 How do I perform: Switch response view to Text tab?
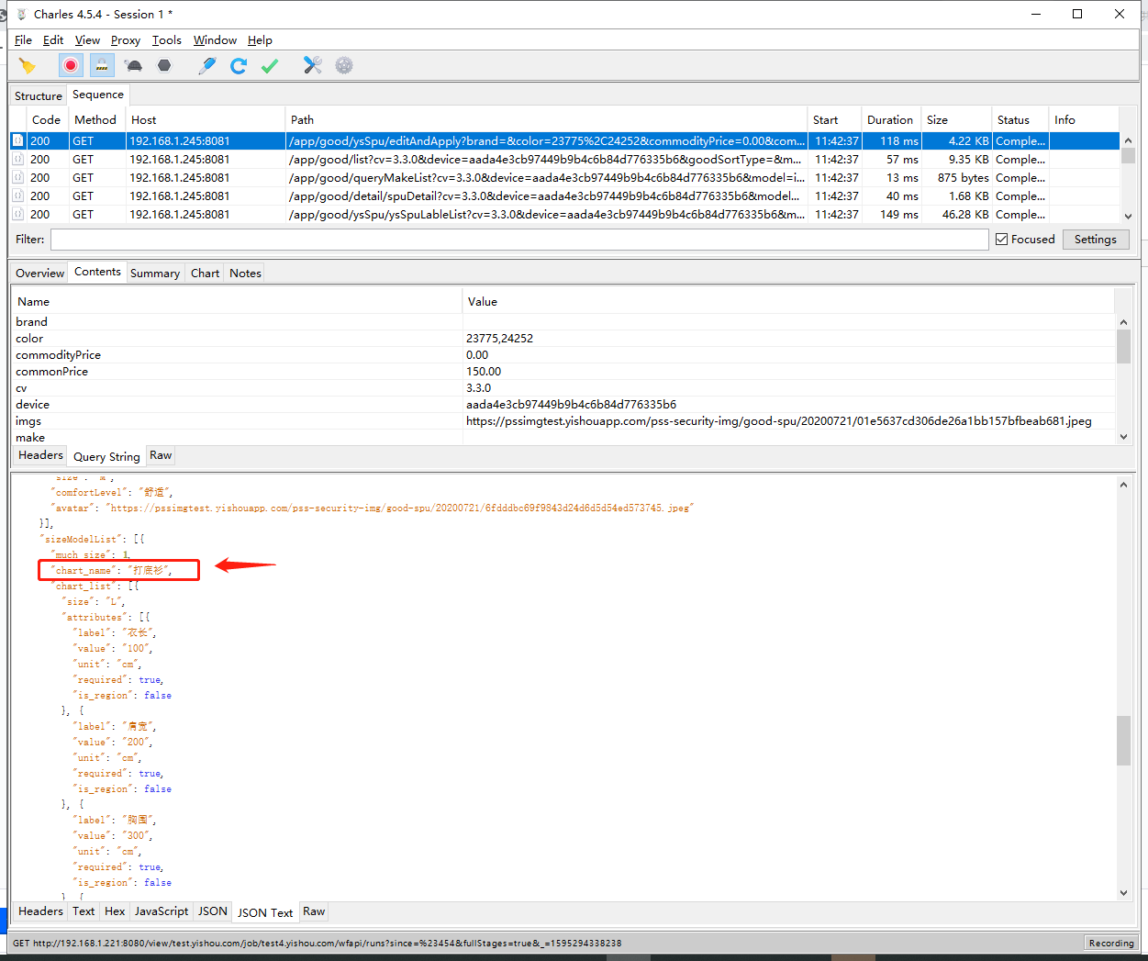[84, 911]
